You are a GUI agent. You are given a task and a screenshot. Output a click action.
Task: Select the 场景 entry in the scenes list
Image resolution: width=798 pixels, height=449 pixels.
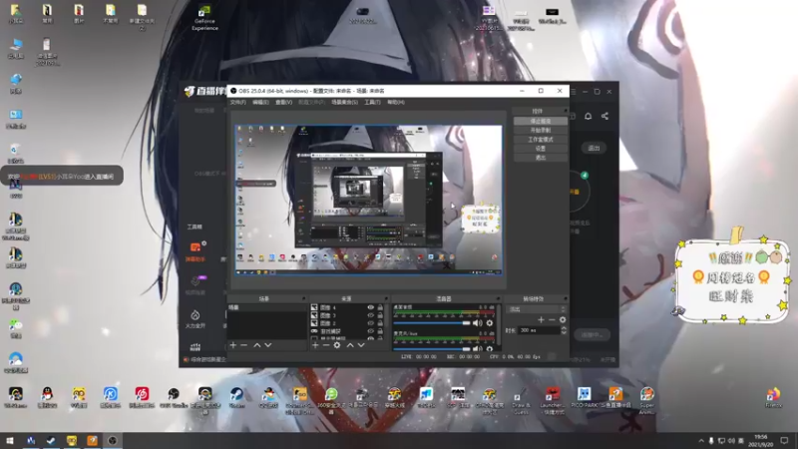(x=266, y=307)
